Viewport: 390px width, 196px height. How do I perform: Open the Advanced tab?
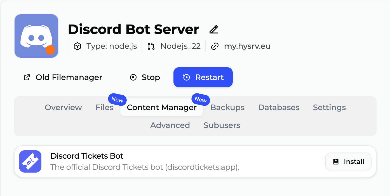[x=170, y=125]
